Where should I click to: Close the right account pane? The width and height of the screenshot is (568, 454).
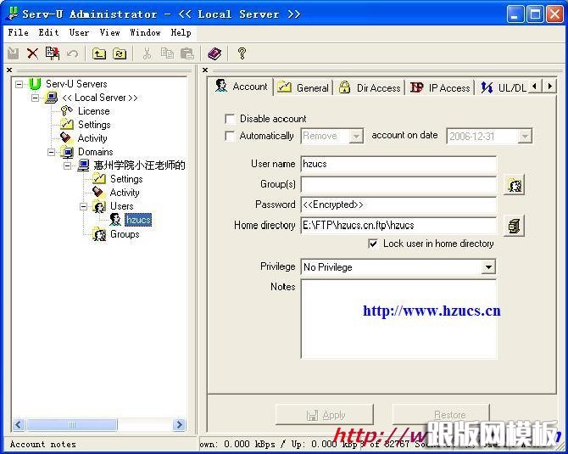(x=205, y=70)
